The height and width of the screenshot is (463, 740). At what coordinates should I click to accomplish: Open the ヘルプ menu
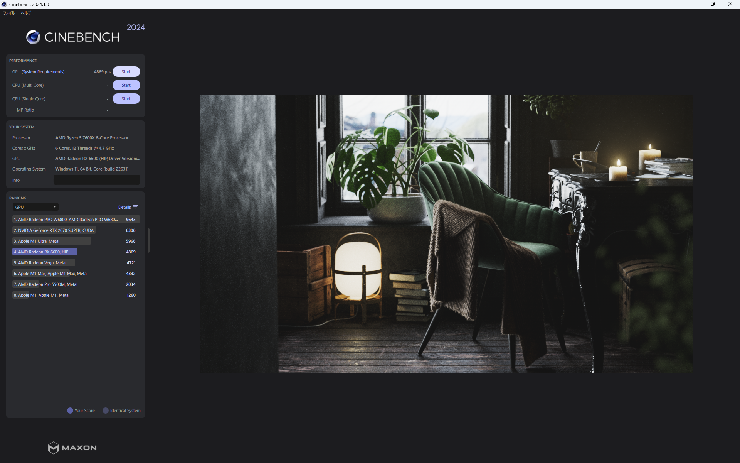click(x=26, y=13)
